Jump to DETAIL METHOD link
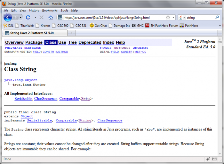 140,52
